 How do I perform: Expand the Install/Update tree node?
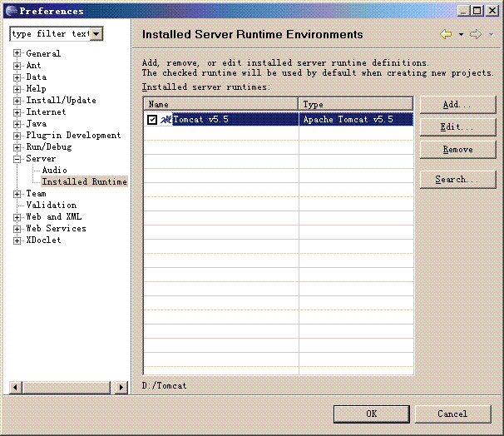(17, 101)
